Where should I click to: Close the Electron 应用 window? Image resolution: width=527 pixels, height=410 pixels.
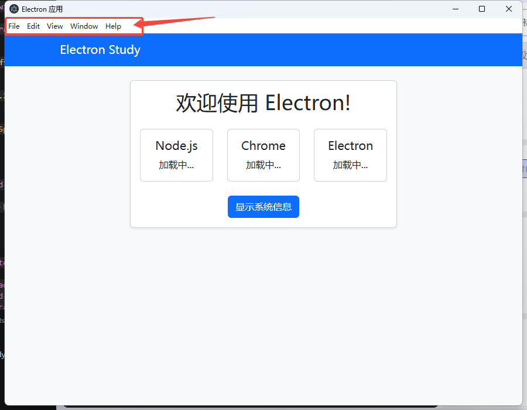pyautogui.click(x=509, y=9)
